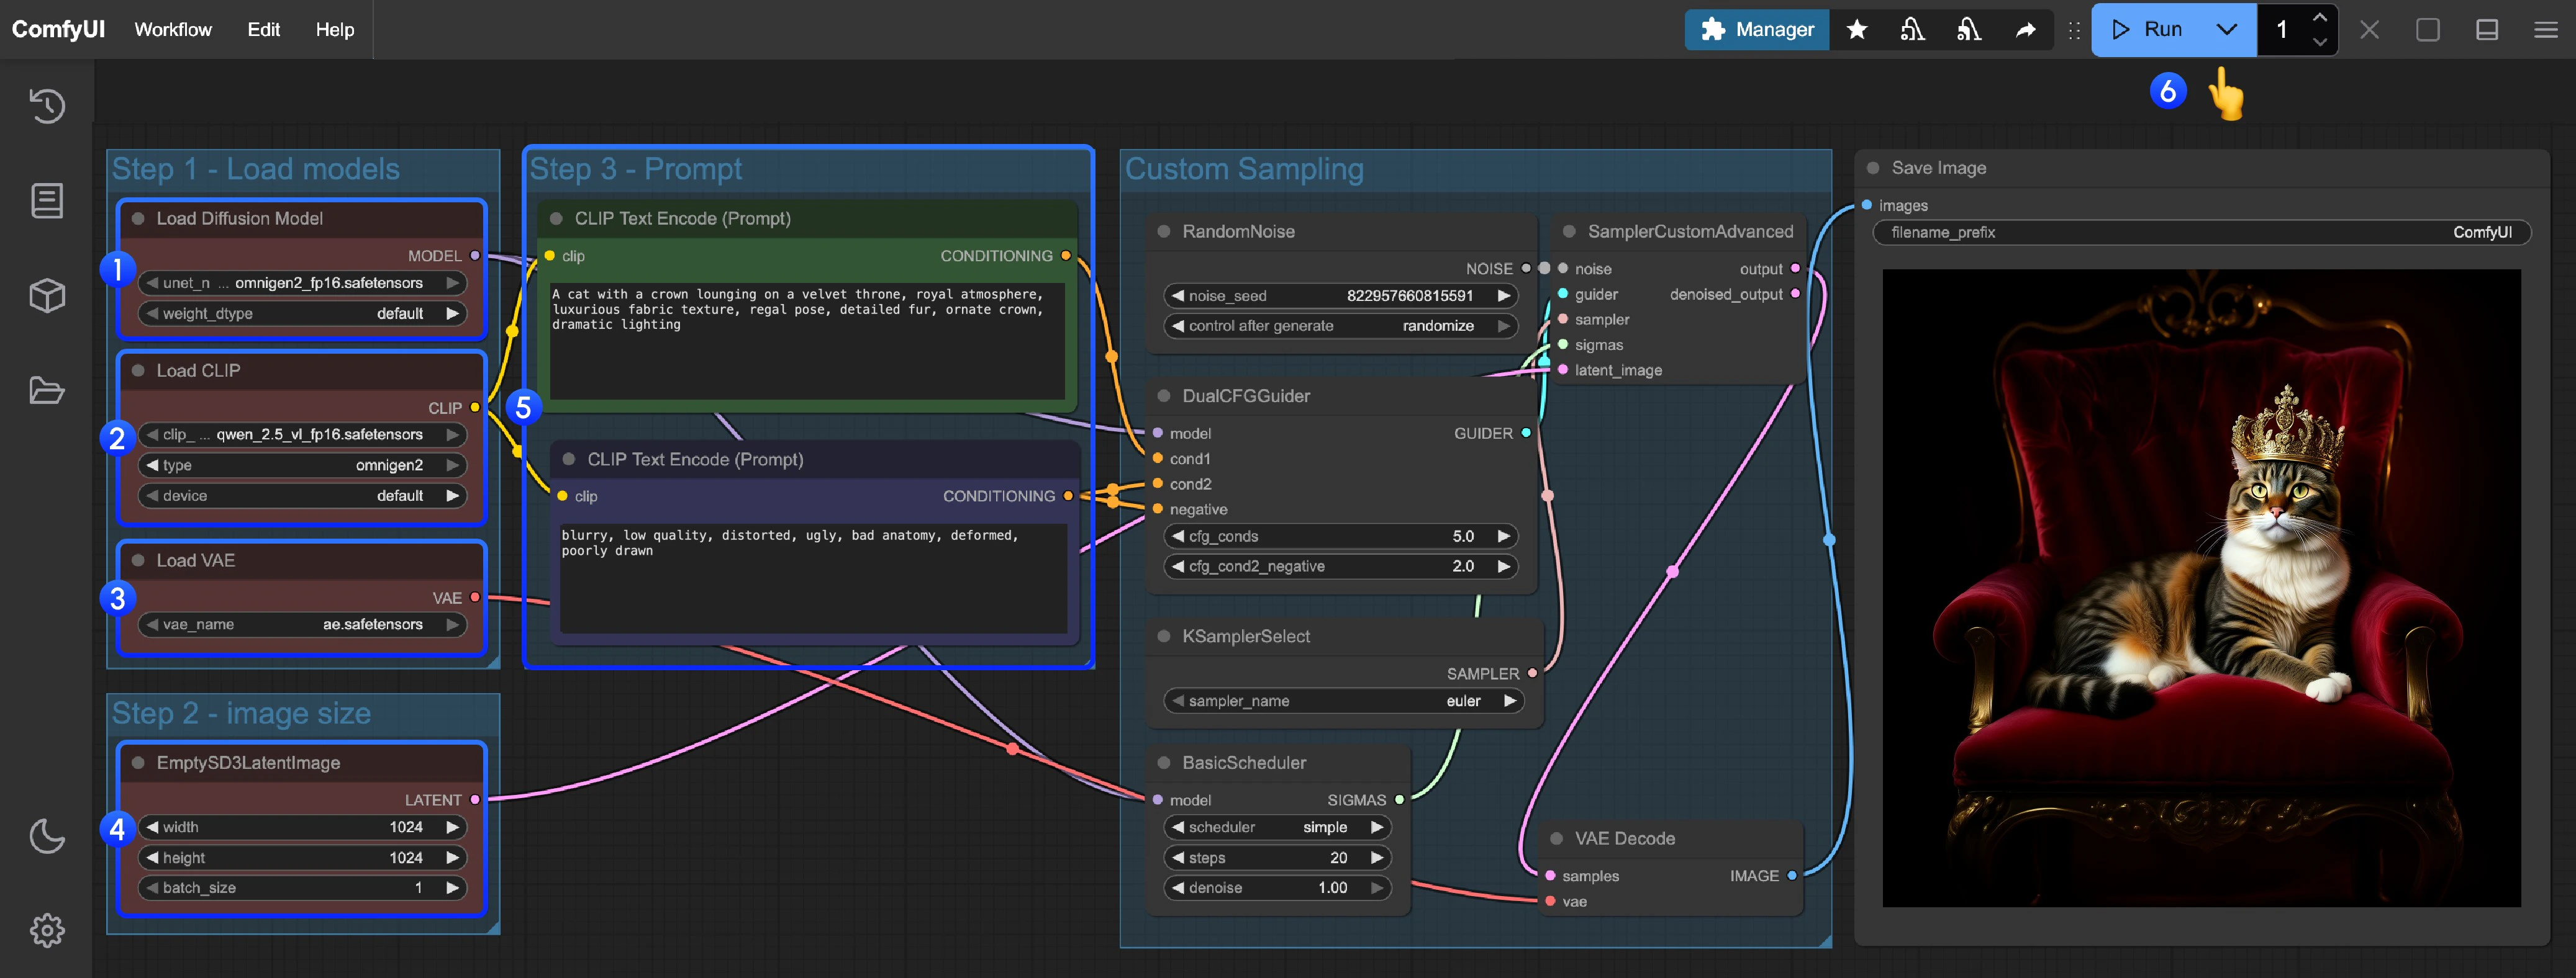Open the node library sidebar
Image resolution: width=2576 pixels, height=978 pixels.
coord(47,200)
